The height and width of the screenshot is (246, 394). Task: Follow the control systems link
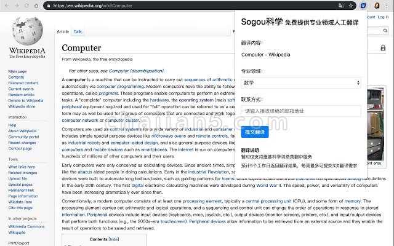(126, 129)
